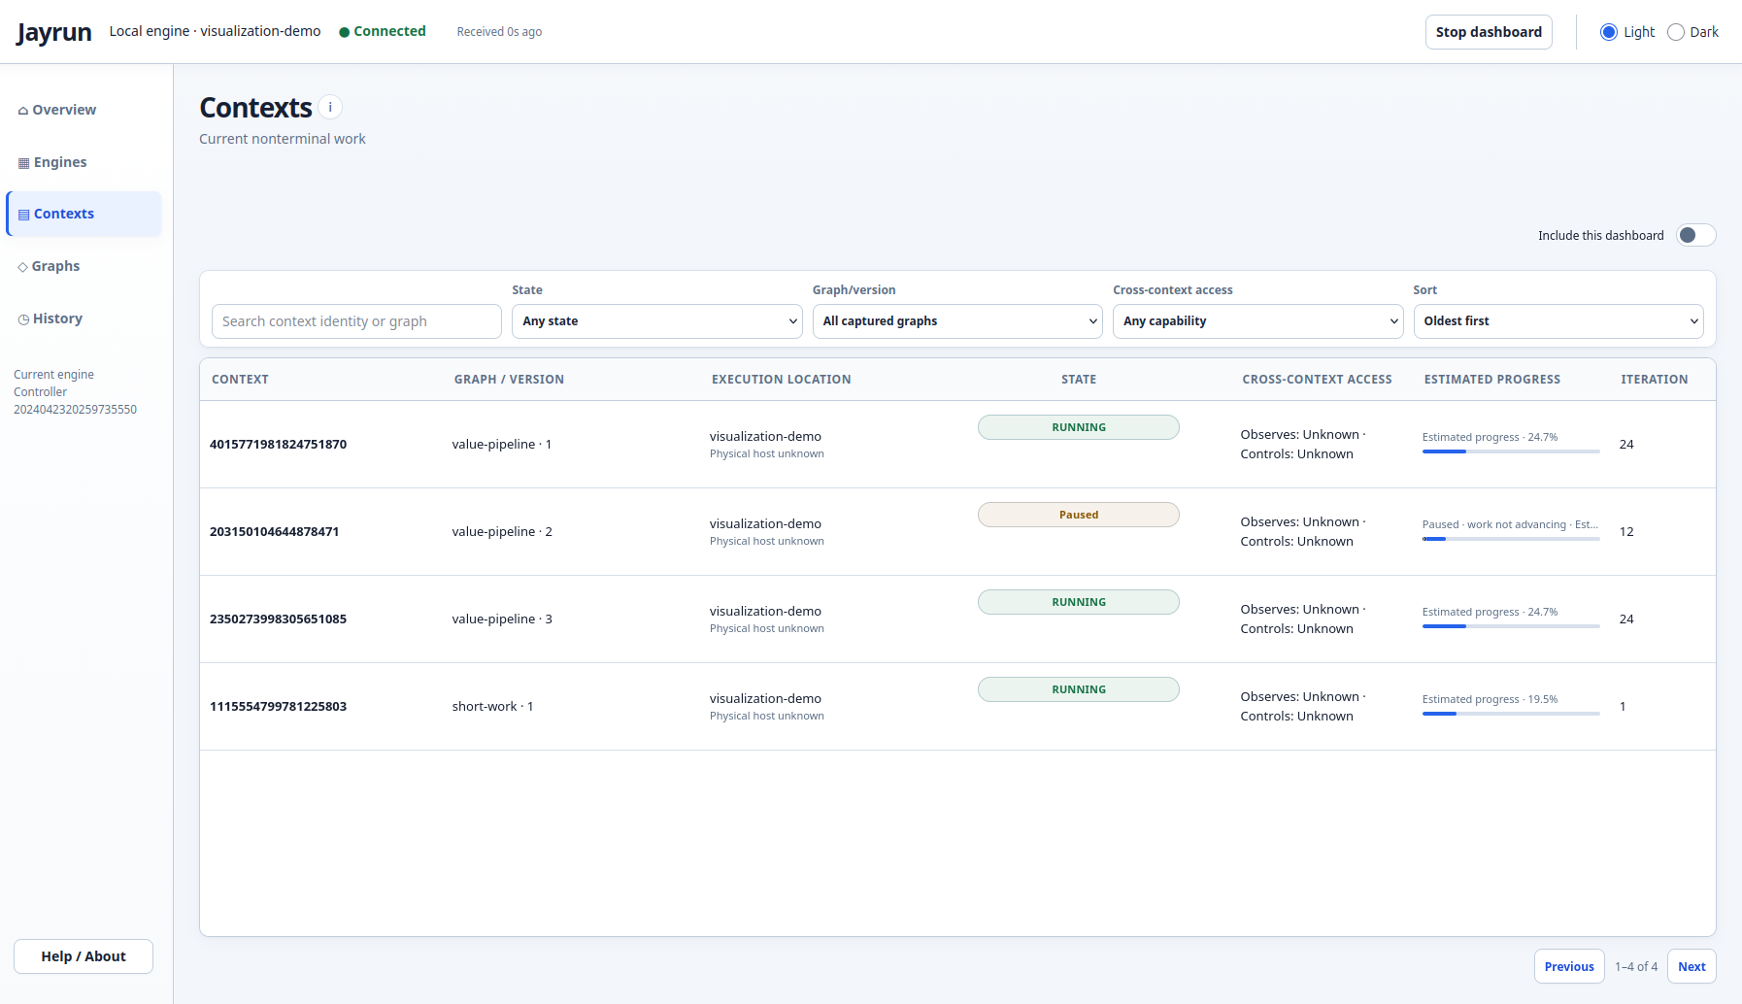1742x1004 pixels.
Task: Click Local engine · visualization-demo label
Action: tap(215, 31)
